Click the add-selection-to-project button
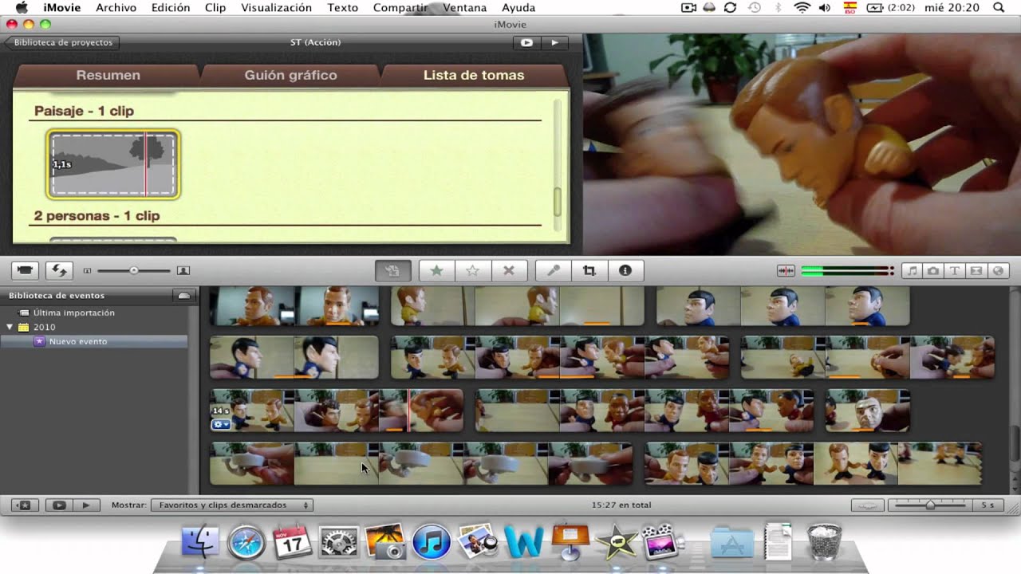The height and width of the screenshot is (574, 1021). (393, 271)
